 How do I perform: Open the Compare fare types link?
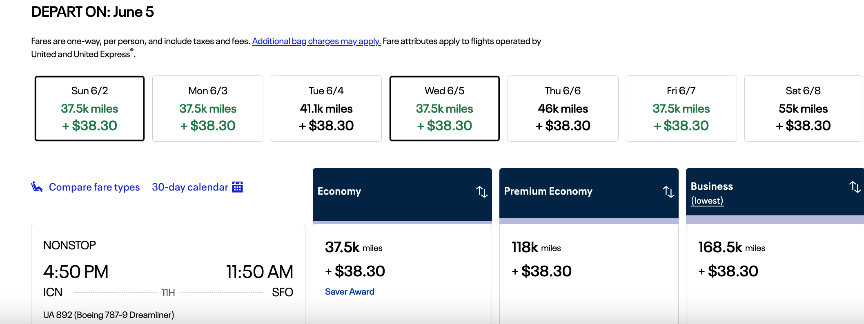(94, 187)
